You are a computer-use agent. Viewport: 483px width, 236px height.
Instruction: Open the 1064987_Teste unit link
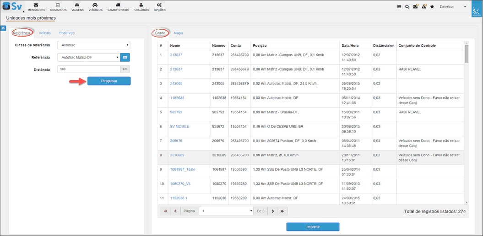click(183, 169)
